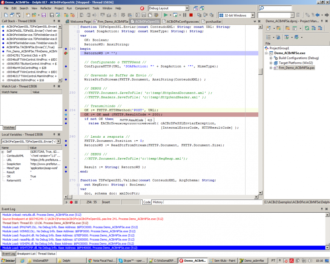Click the Save Desktop icon beside Debug Layout
The width and height of the screenshot is (330, 264).
(x=195, y=8)
